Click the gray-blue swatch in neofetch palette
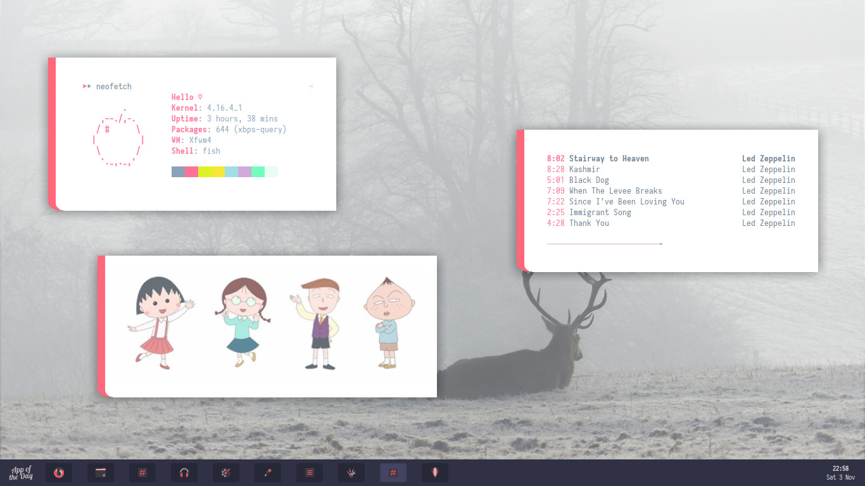865x486 pixels. [x=178, y=172]
